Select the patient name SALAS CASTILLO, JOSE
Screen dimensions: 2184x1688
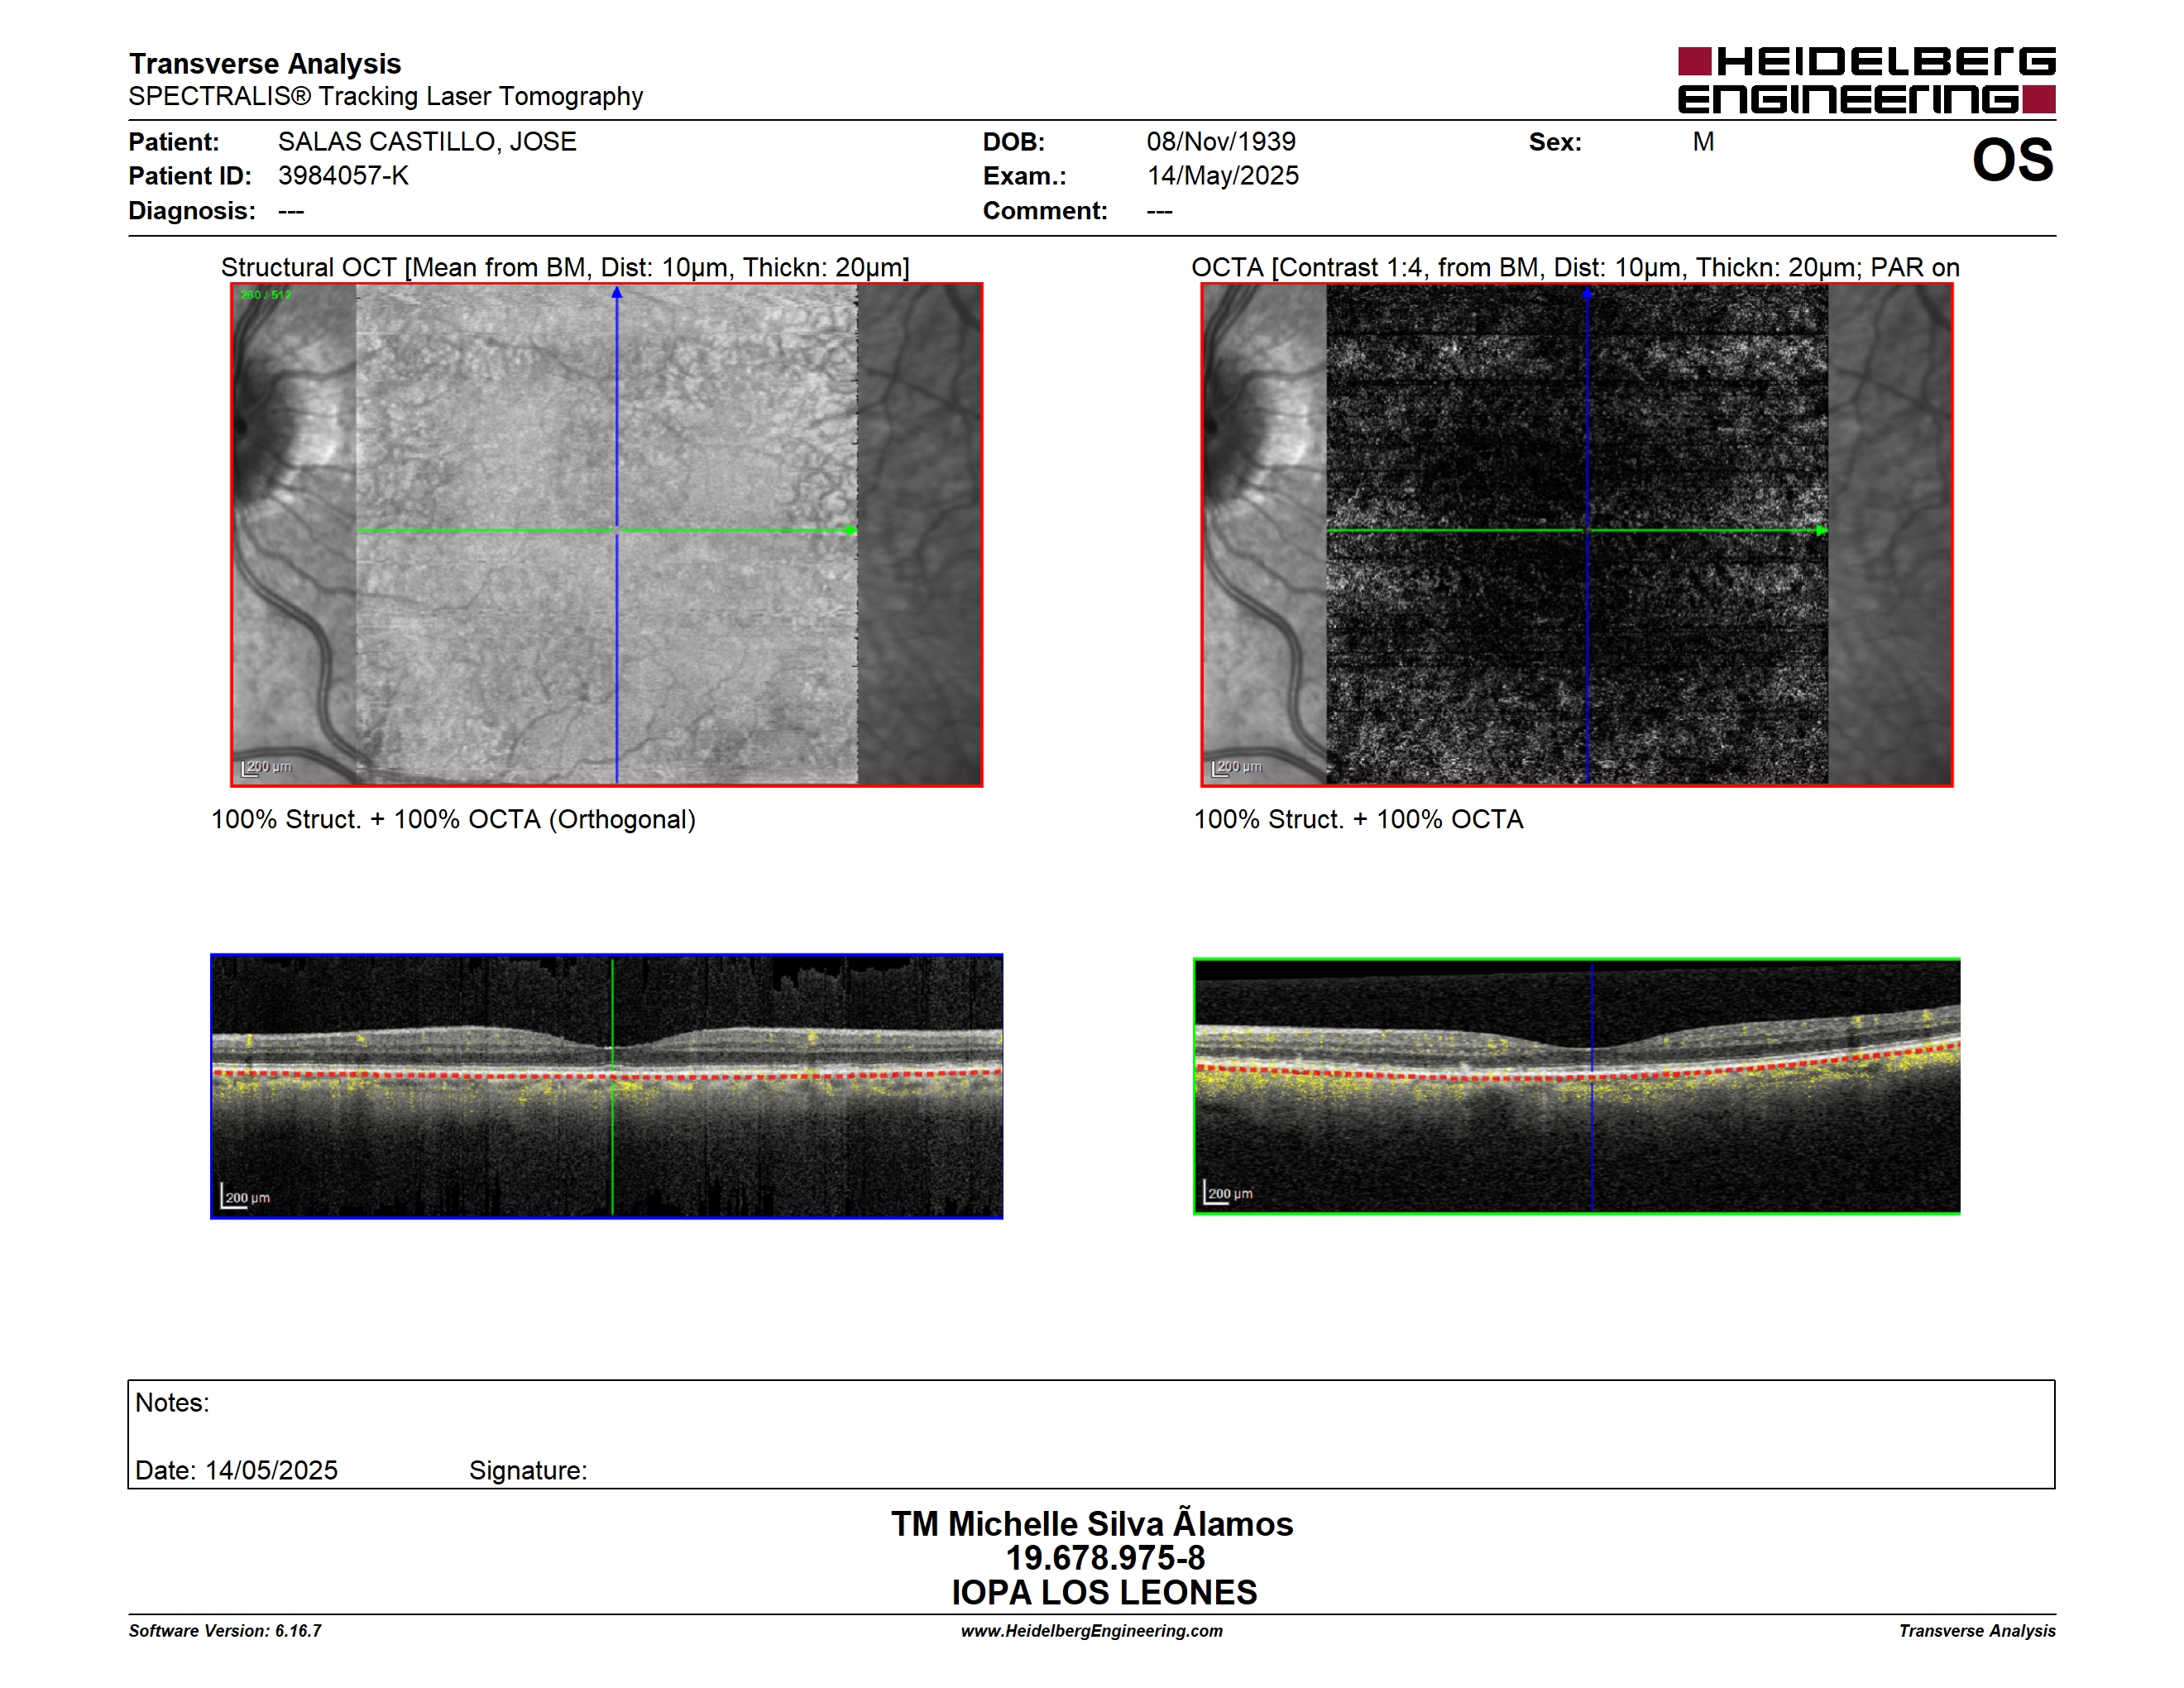(427, 141)
